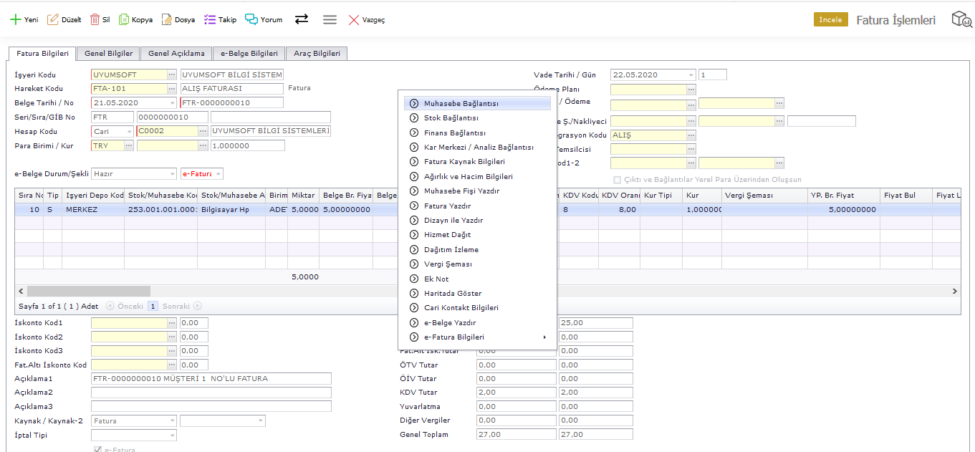This screenshot has height=452, width=975.
Task: Click the İncele button
Action: pyautogui.click(x=830, y=20)
